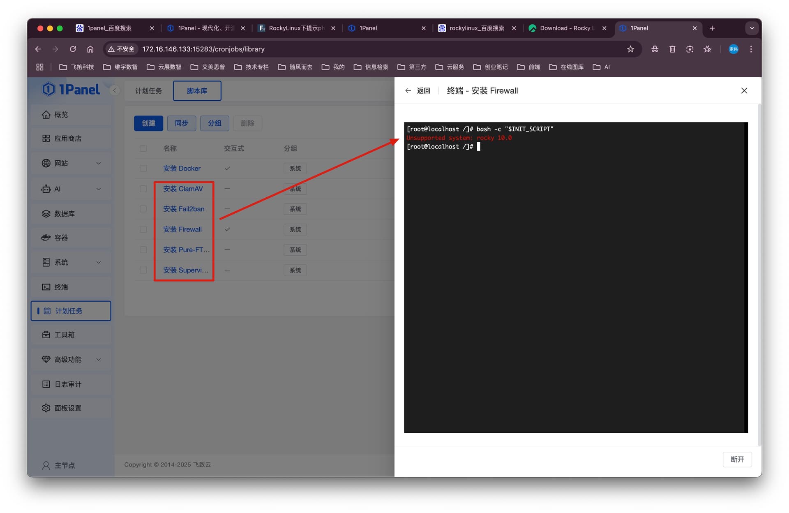Viewport: 789px width, 513px height.
Task: Open the 应用商店 app store icon
Action: (x=46, y=139)
